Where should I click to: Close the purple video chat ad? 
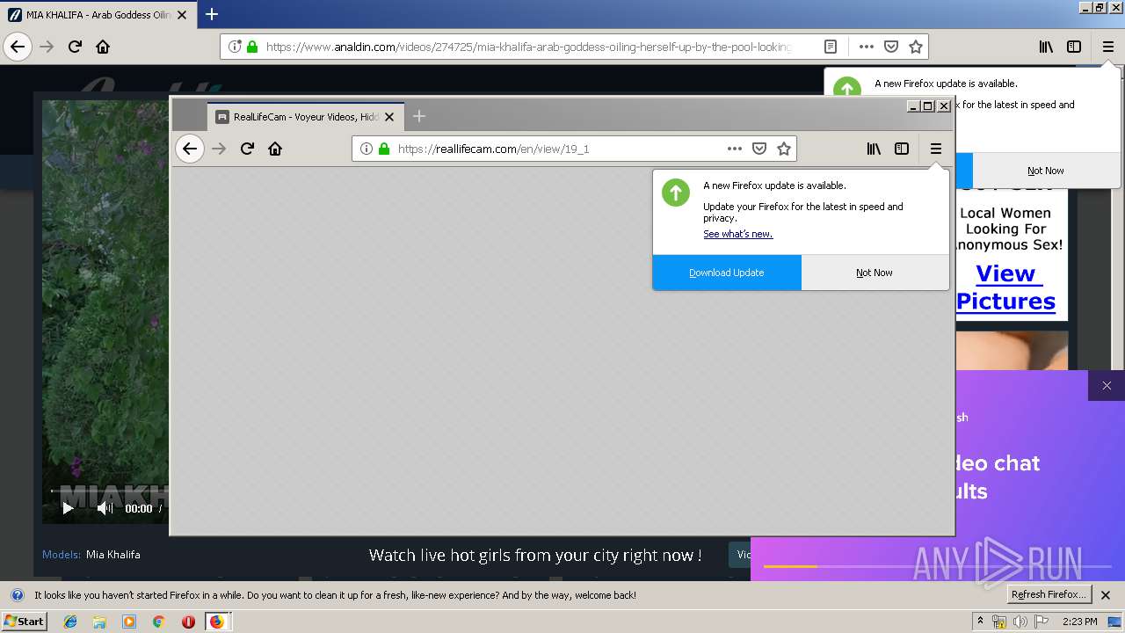1107,385
